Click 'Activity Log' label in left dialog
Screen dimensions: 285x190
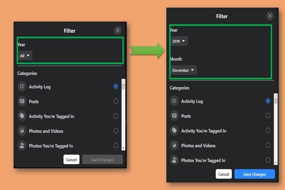pos(40,87)
